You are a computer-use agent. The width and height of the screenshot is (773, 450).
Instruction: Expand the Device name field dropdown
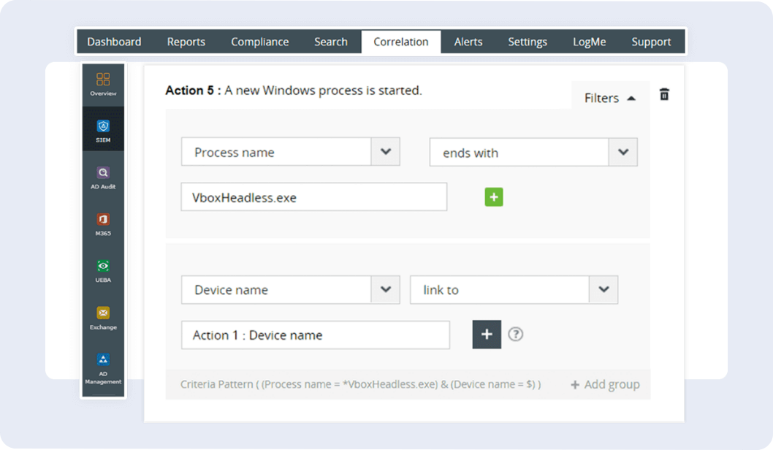point(386,289)
